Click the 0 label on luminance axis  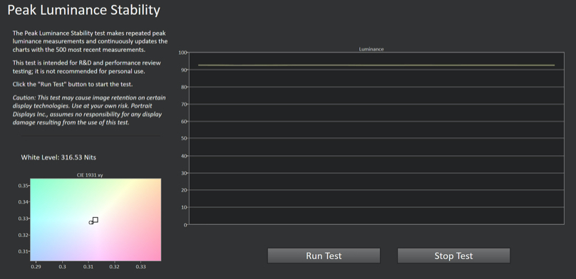[x=185, y=225]
